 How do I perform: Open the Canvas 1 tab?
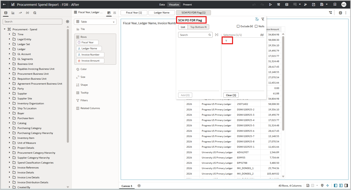click(x=127, y=186)
